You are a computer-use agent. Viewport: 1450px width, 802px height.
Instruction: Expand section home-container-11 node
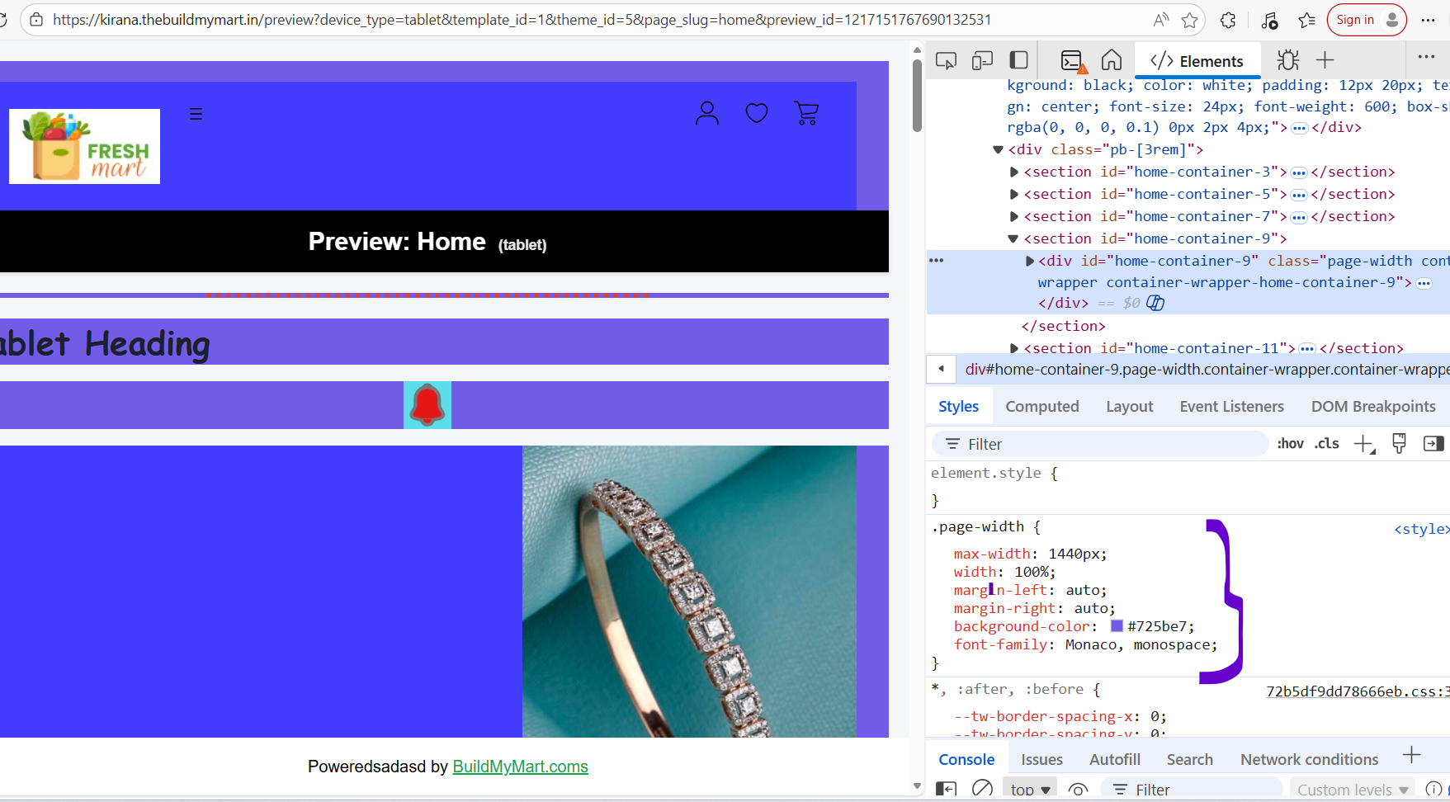click(1013, 348)
